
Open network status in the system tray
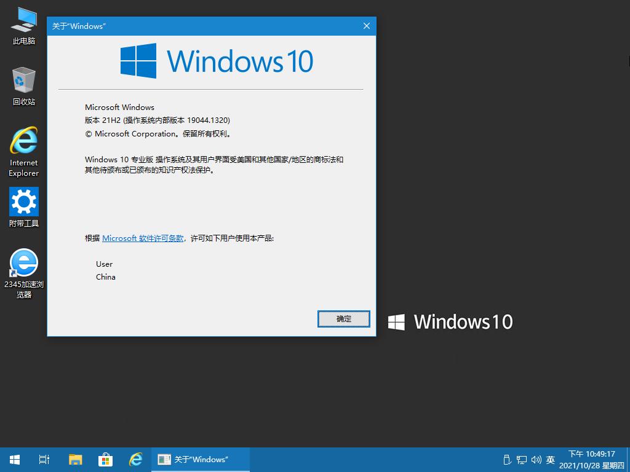click(522, 460)
